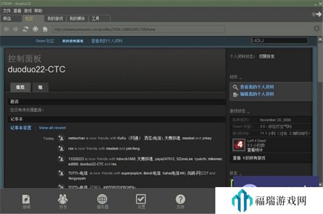
Task: Switch to the 社区 community tab
Action: [33, 18]
